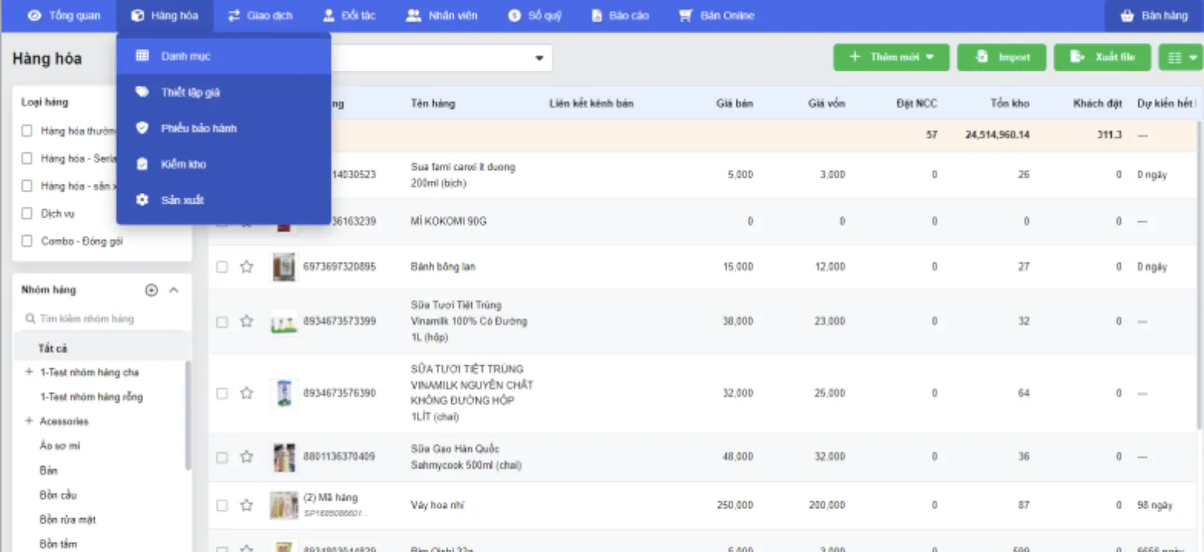Click the shield icon beside Phiếu bảo hành
This screenshot has width=1204, height=552.
[x=141, y=128]
